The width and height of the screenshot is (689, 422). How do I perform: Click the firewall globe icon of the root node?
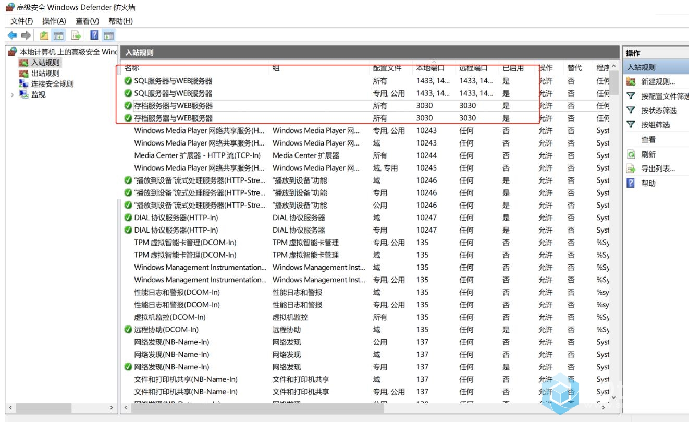(13, 52)
